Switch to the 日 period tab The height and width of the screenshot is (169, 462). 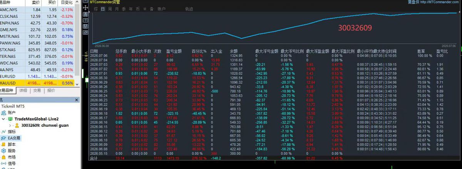pos(103,9)
